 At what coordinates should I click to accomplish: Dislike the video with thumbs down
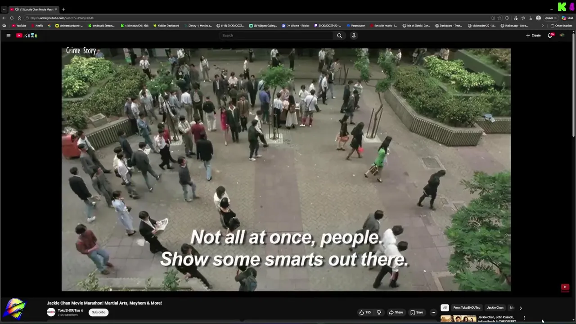click(x=379, y=312)
